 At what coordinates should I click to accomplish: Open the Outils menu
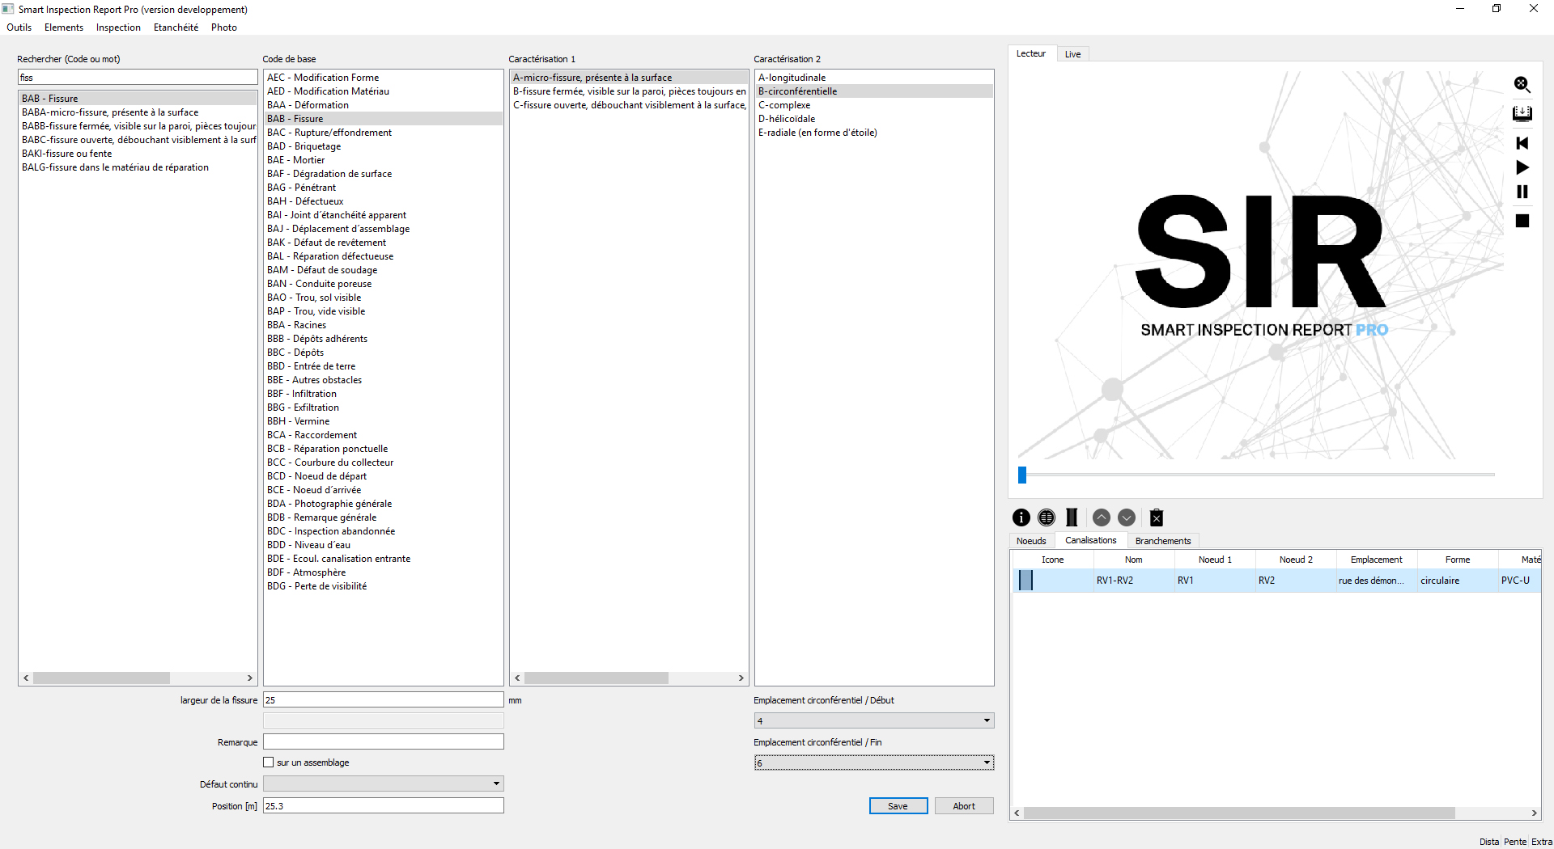(19, 27)
